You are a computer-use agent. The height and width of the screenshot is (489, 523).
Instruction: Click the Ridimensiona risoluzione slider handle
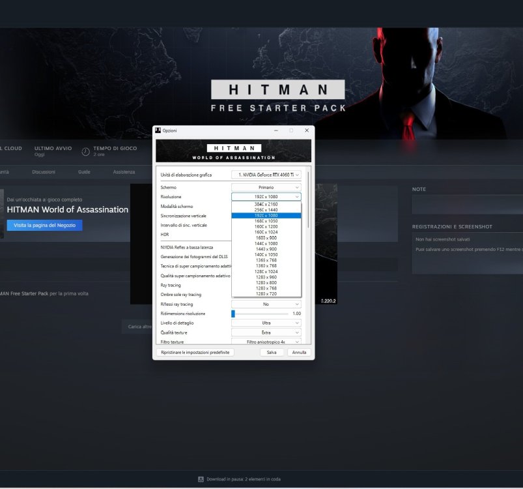point(233,314)
